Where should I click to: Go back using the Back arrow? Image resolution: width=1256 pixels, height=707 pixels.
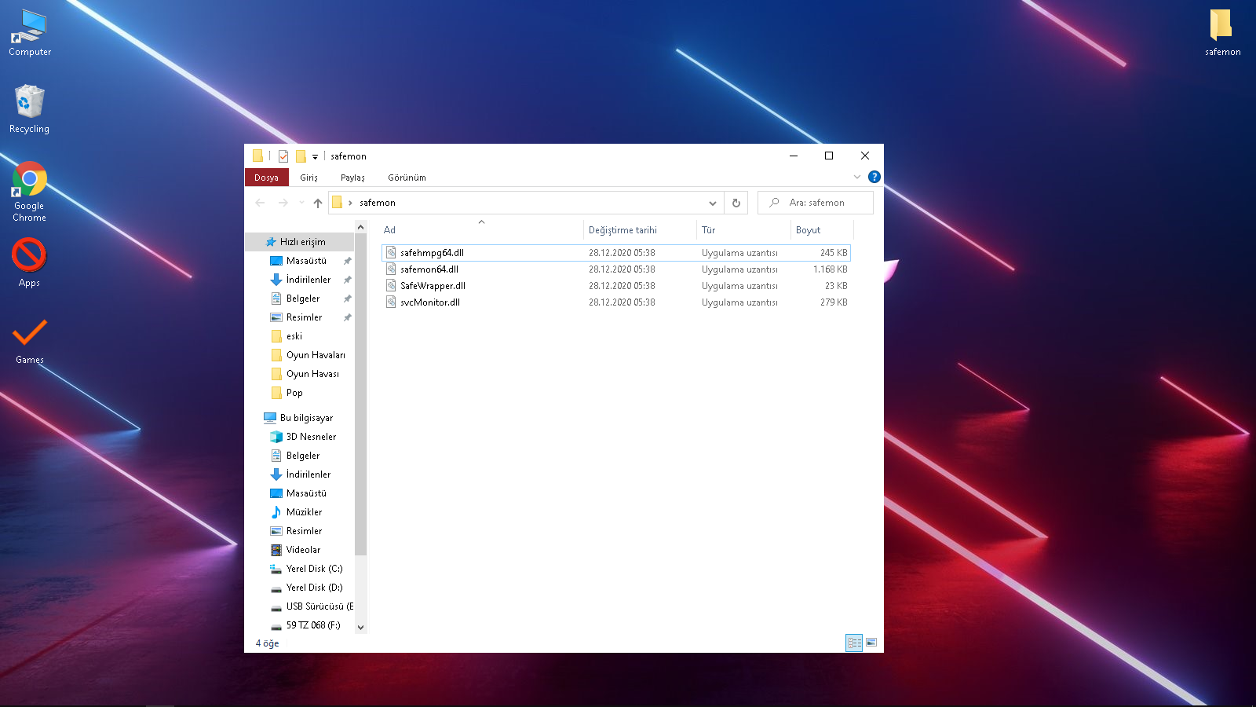click(x=260, y=203)
